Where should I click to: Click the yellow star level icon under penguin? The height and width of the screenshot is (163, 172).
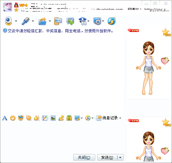(16, 10)
